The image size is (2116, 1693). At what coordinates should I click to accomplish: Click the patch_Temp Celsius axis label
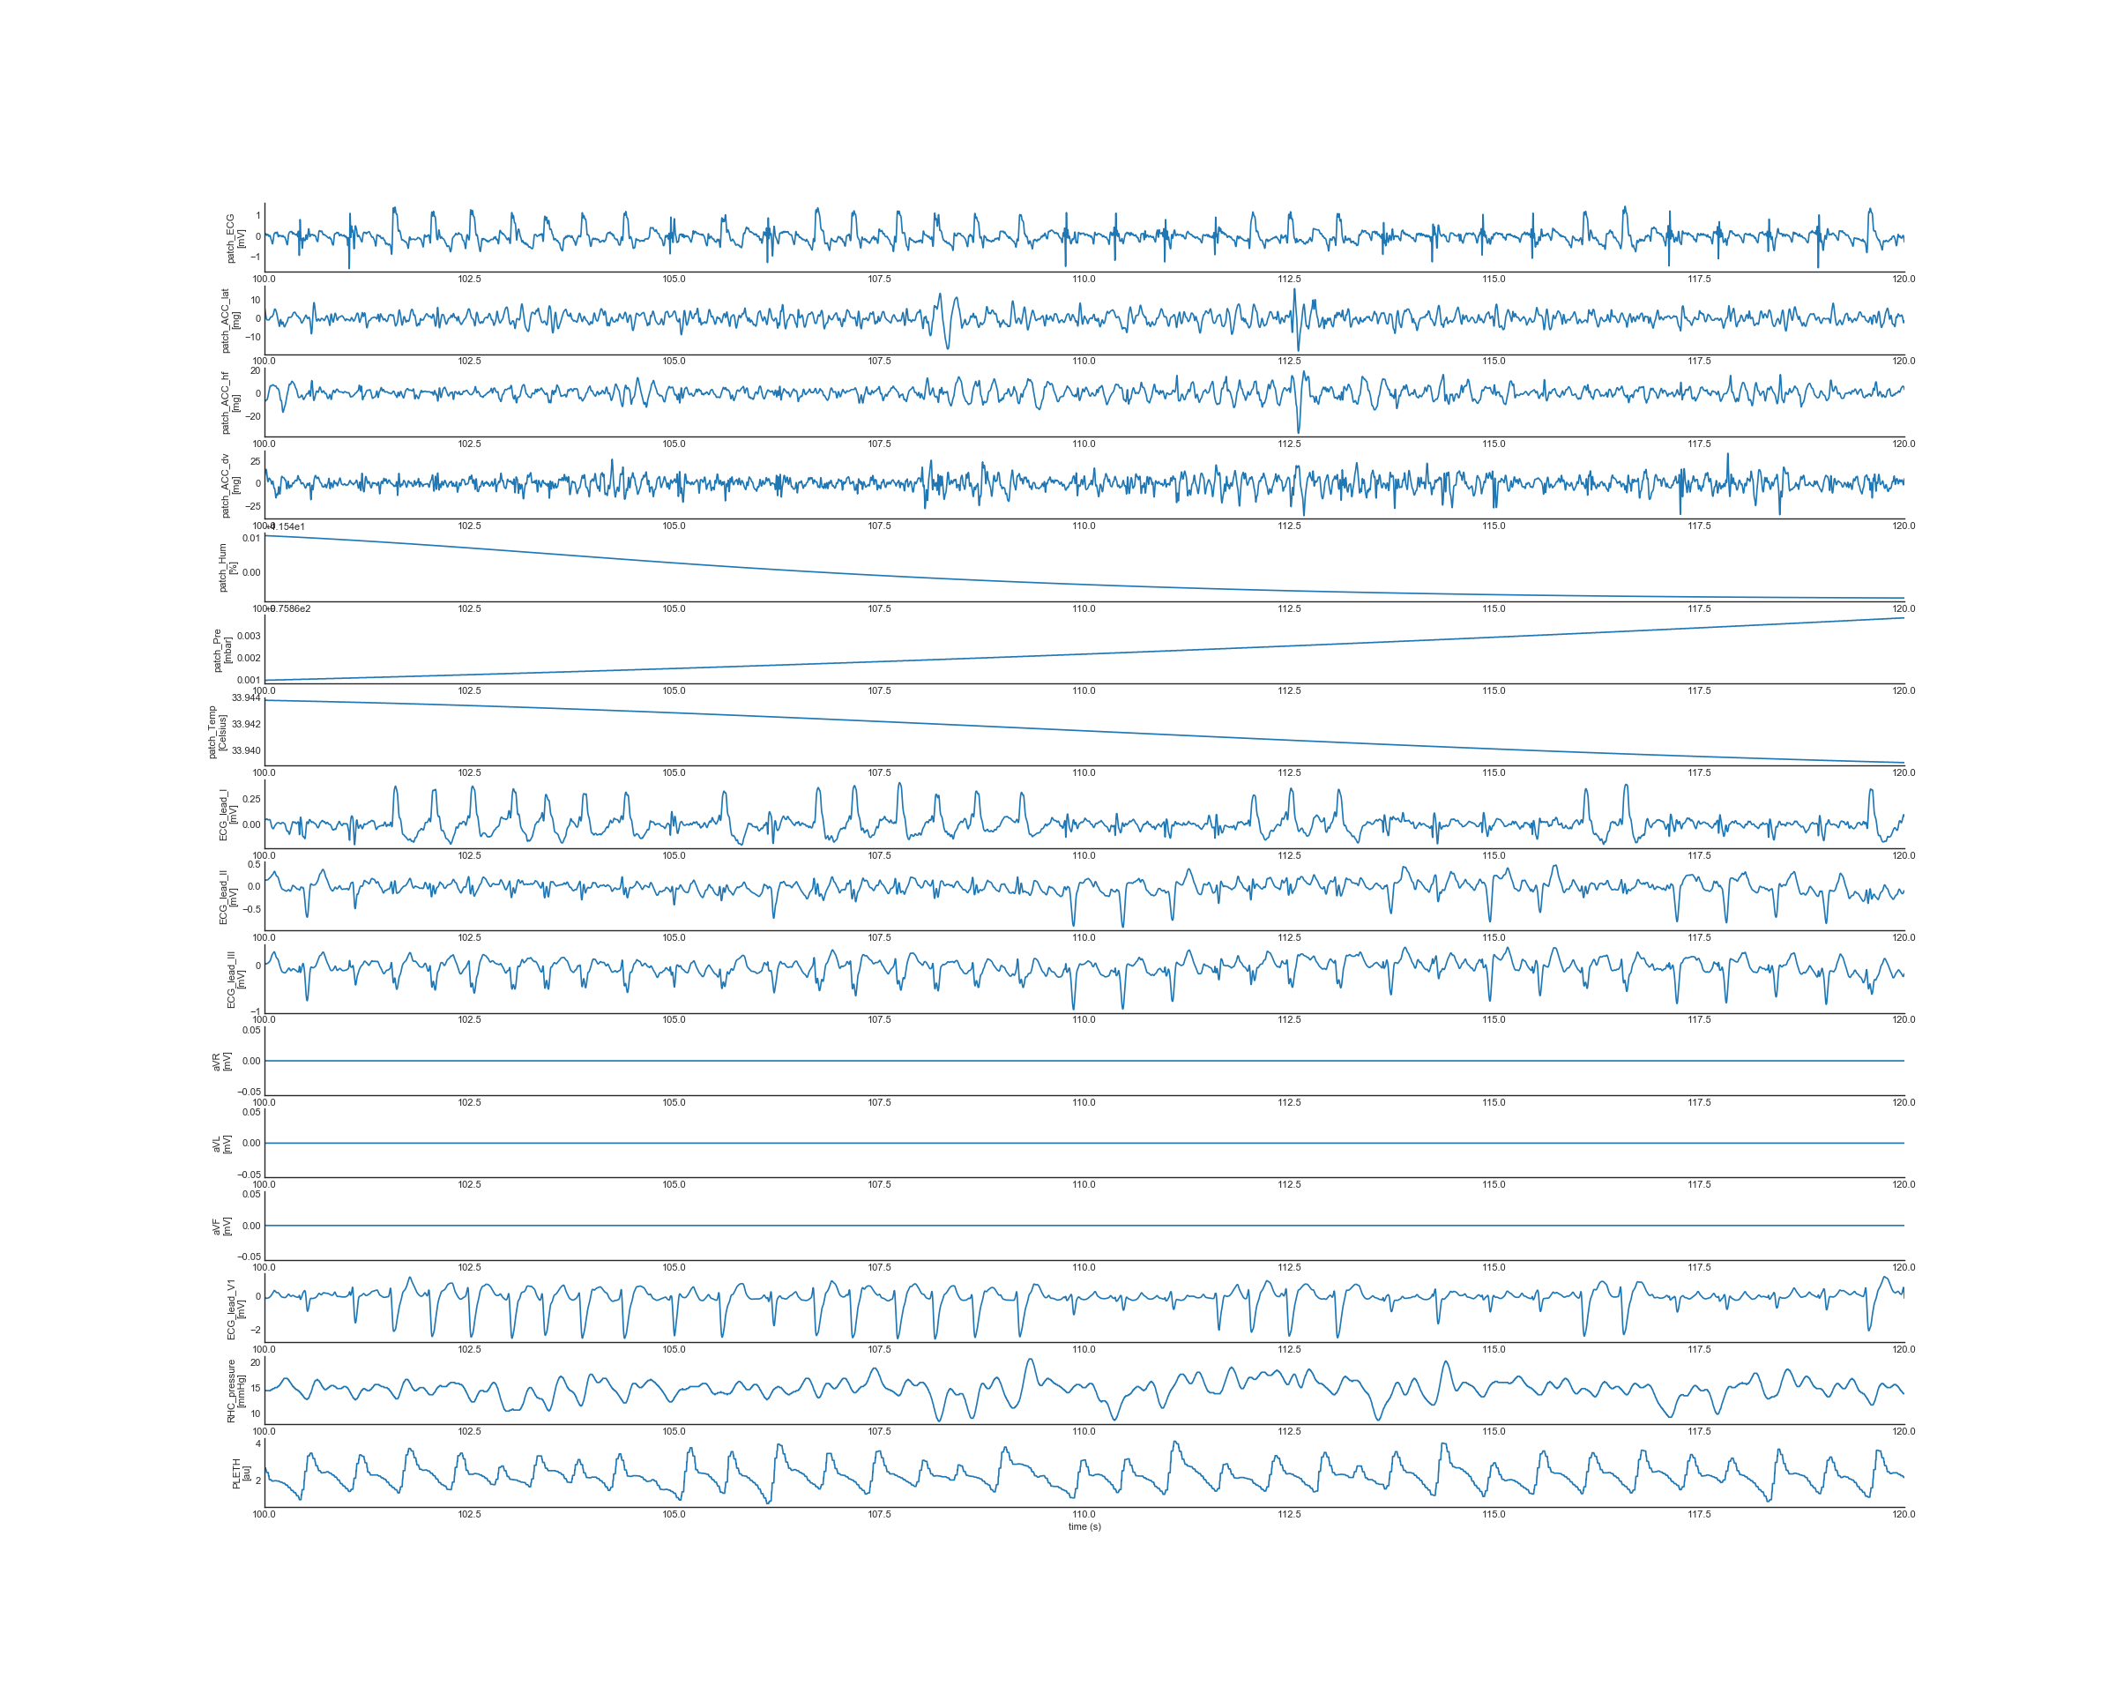click(x=217, y=732)
